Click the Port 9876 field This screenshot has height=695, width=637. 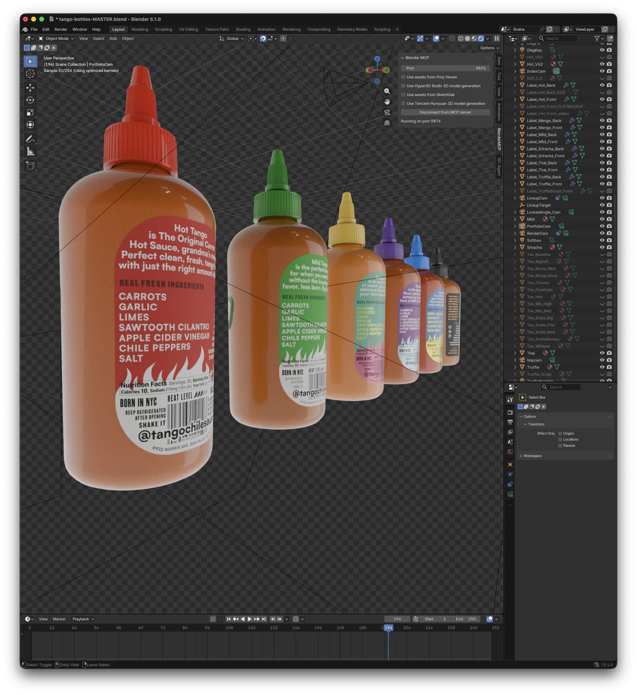[445, 68]
